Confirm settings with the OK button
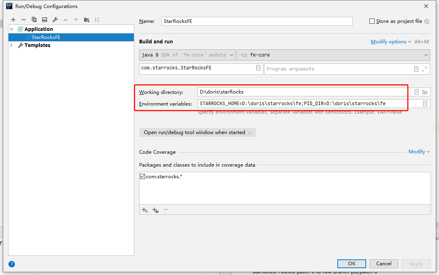 (352, 263)
